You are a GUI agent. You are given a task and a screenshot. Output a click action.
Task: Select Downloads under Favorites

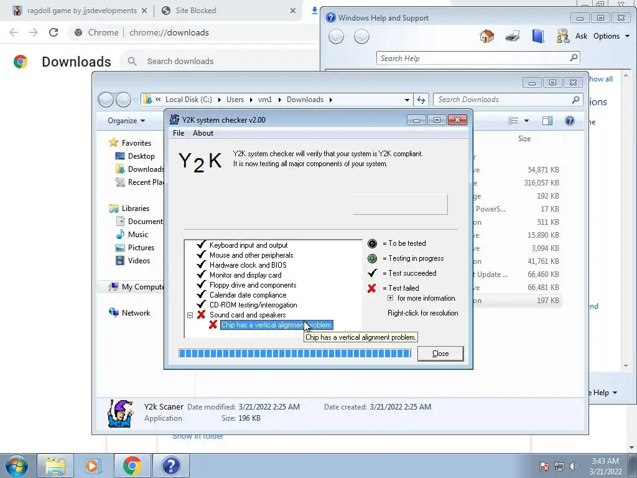click(x=139, y=169)
